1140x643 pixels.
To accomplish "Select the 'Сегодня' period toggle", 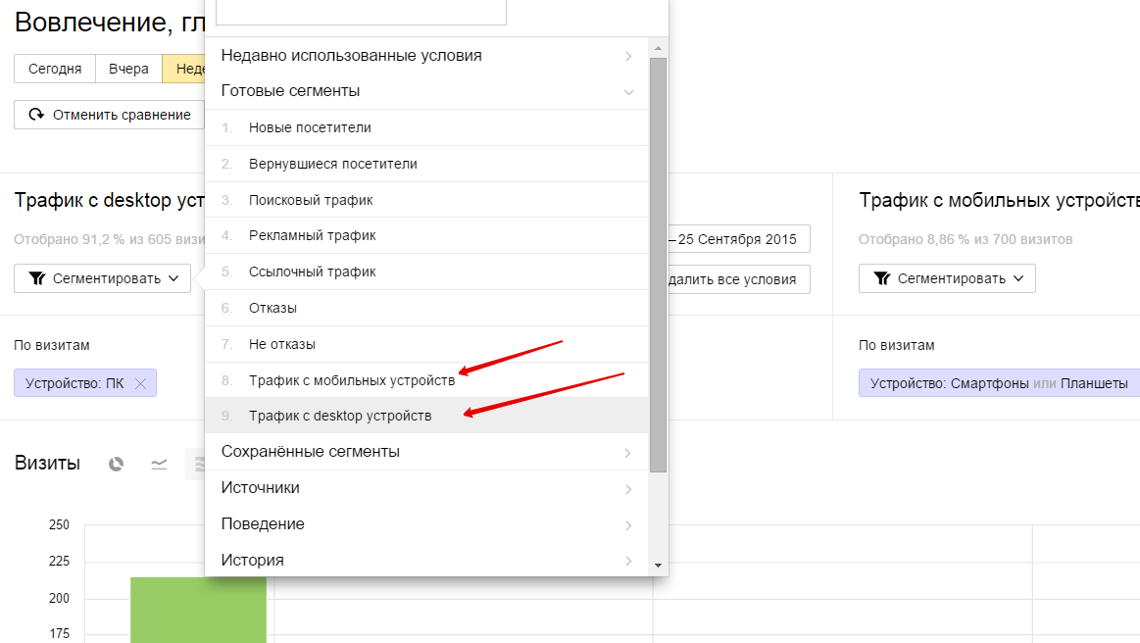I will (x=55, y=69).
